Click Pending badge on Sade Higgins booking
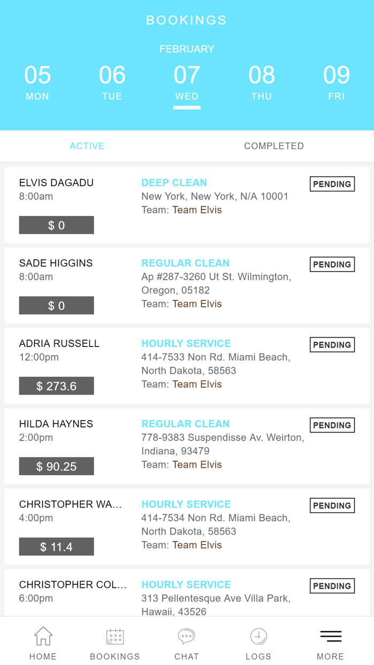Screen dimensions: 374x665 click(332, 265)
